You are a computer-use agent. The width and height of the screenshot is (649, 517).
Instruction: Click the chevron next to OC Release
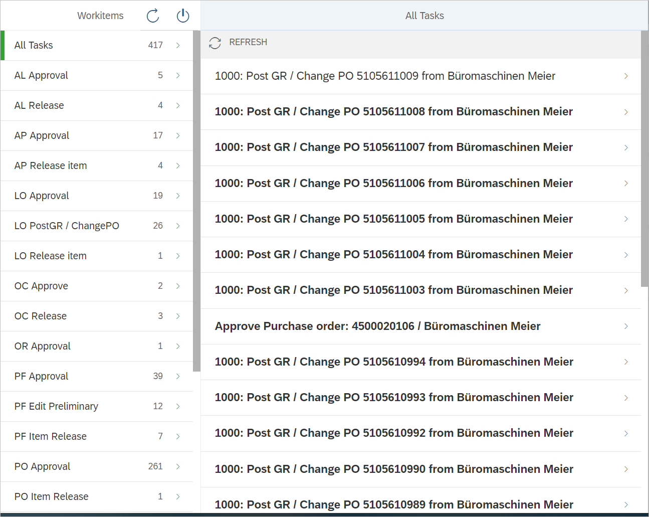pyautogui.click(x=178, y=316)
